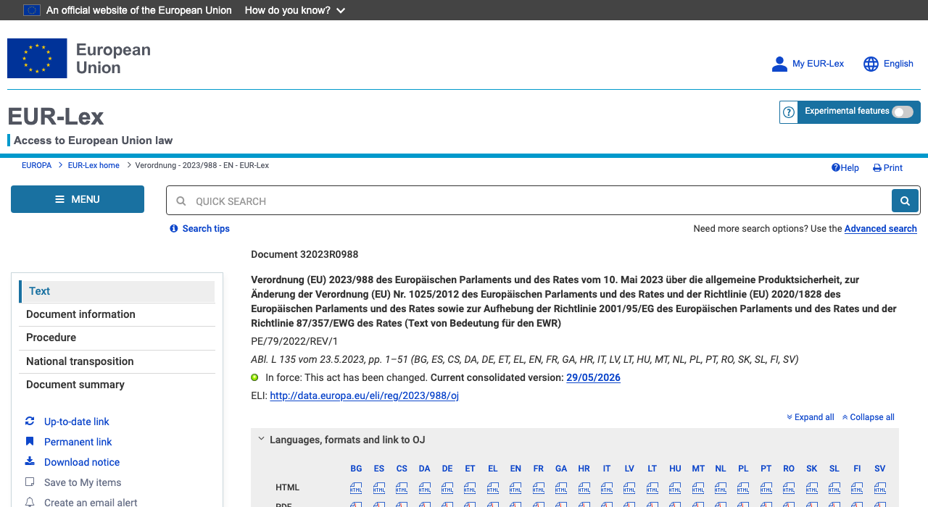
Task: Open the ELI data.europa.eu link
Action: (364, 395)
